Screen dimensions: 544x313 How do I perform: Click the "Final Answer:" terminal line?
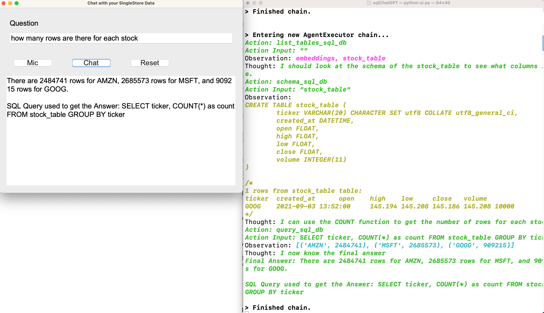(x=393, y=261)
